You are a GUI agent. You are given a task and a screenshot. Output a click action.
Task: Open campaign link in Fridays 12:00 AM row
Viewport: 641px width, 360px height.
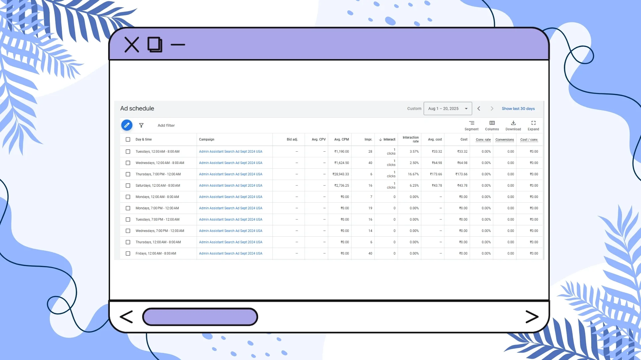tap(231, 254)
